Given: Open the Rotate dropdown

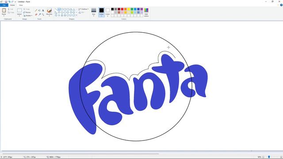Looking at the screenshot, I should (x=28, y=15).
